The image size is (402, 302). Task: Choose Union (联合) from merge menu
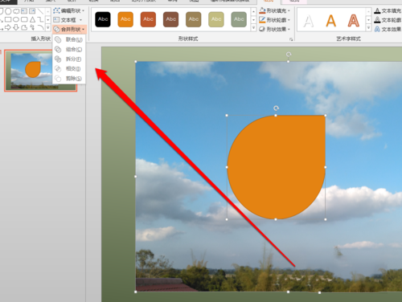[69, 39]
